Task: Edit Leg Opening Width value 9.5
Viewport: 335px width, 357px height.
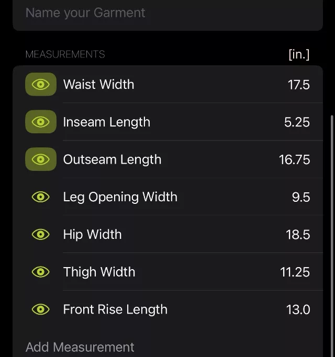Action: click(x=301, y=197)
